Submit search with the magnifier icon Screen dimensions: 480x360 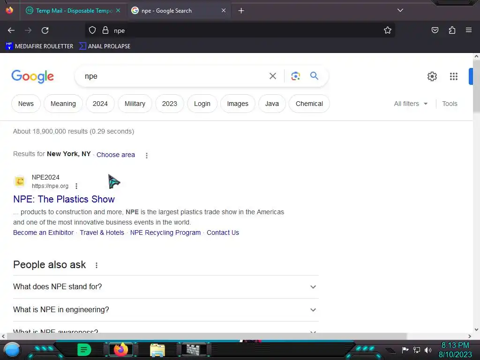coord(314,76)
